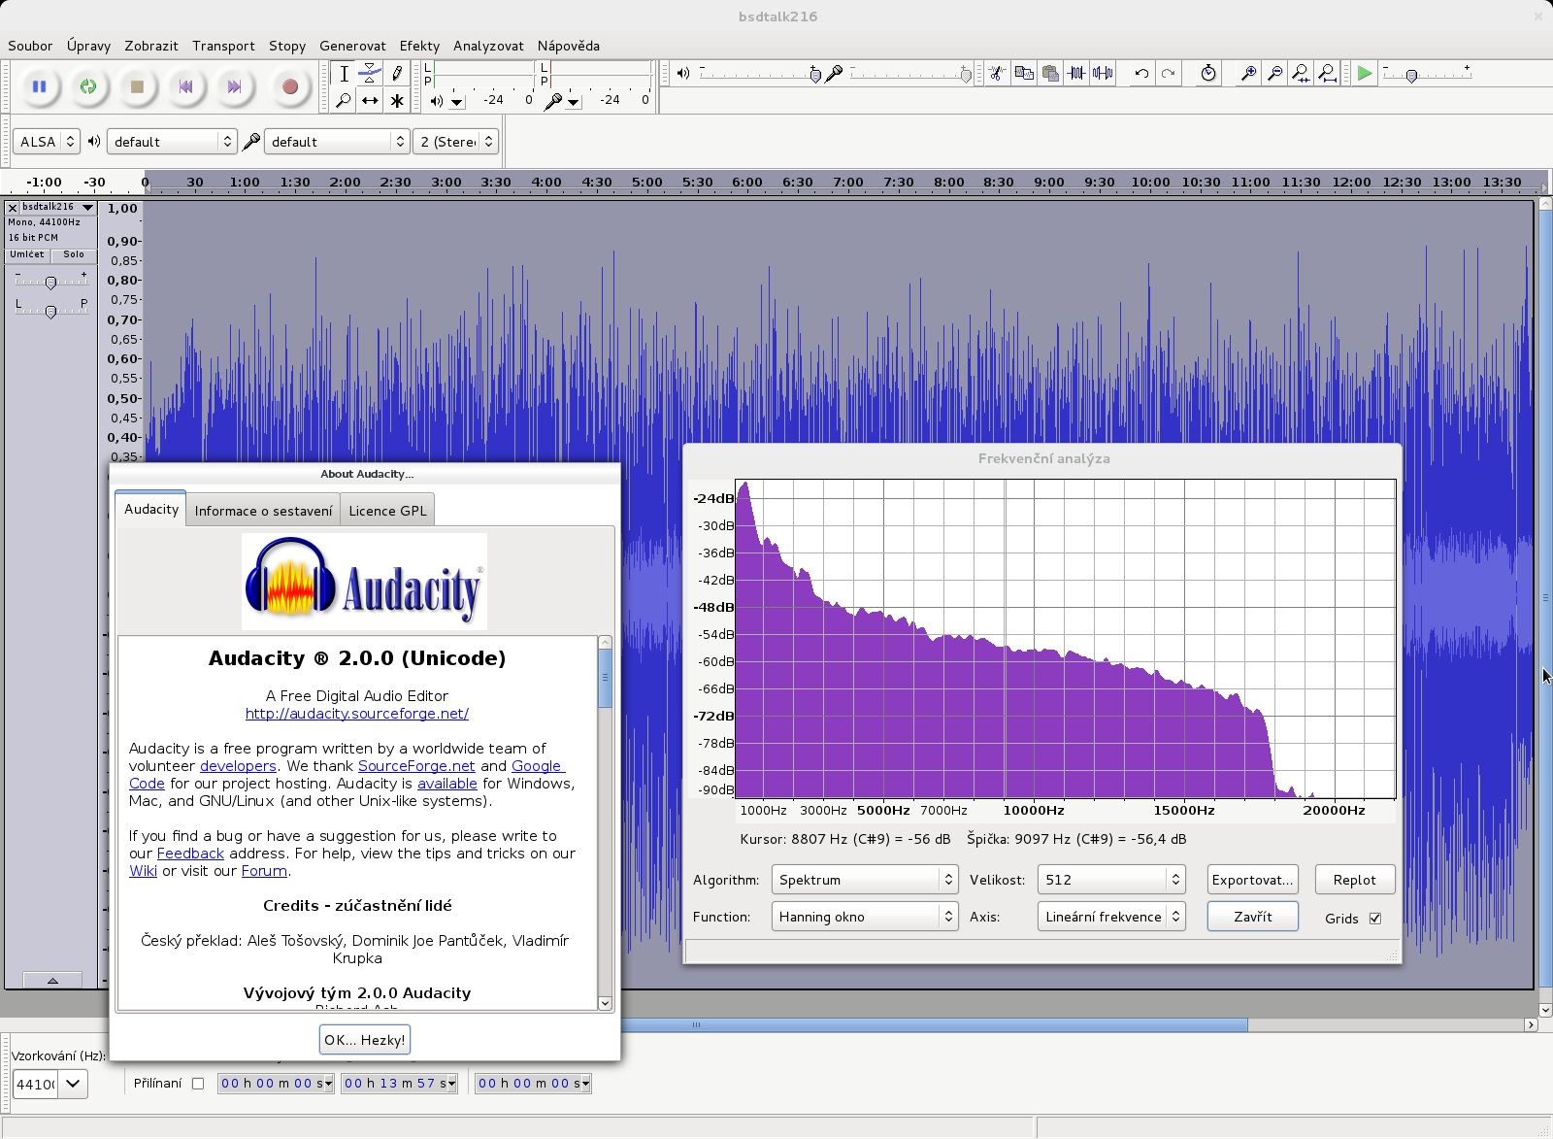Click the audacity.sourceforge.net link

tap(357, 714)
